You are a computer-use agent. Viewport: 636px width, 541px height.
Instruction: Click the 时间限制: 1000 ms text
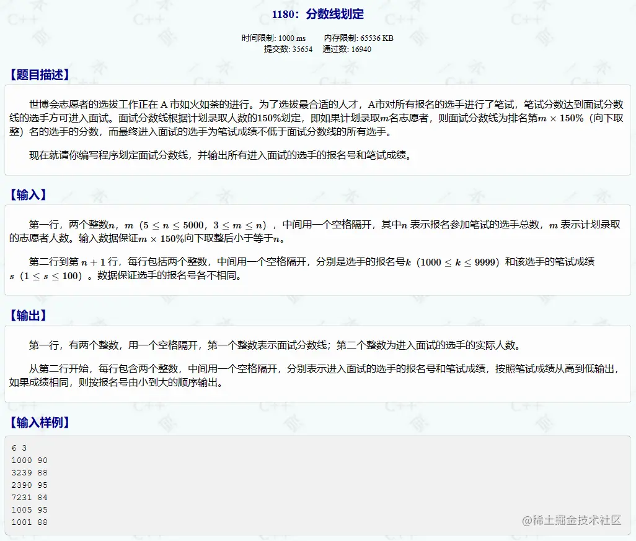pyautogui.click(x=273, y=38)
